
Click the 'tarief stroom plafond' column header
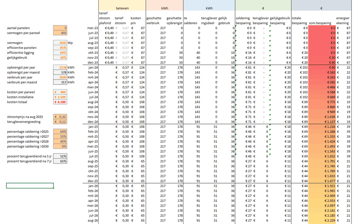[x=105, y=18]
